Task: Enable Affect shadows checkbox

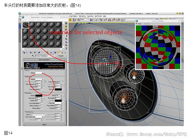Action: [41, 105]
